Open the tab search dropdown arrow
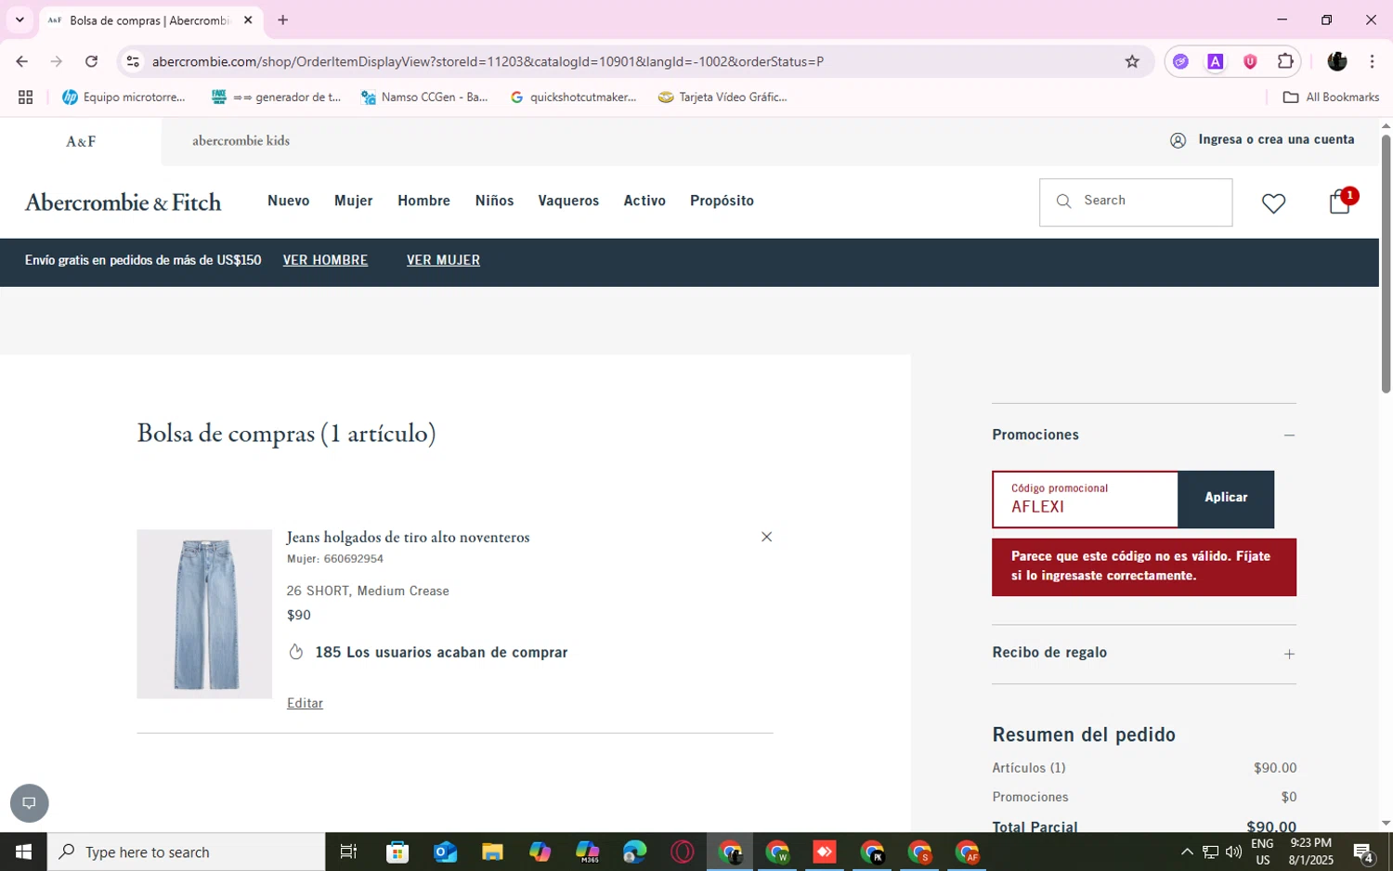This screenshot has width=1393, height=871. pyautogui.click(x=19, y=19)
